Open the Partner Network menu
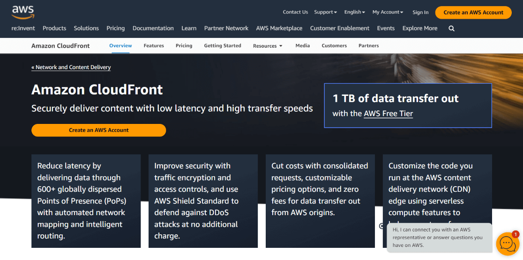The height and width of the screenshot is (260, 523). (x=226, y=29)
